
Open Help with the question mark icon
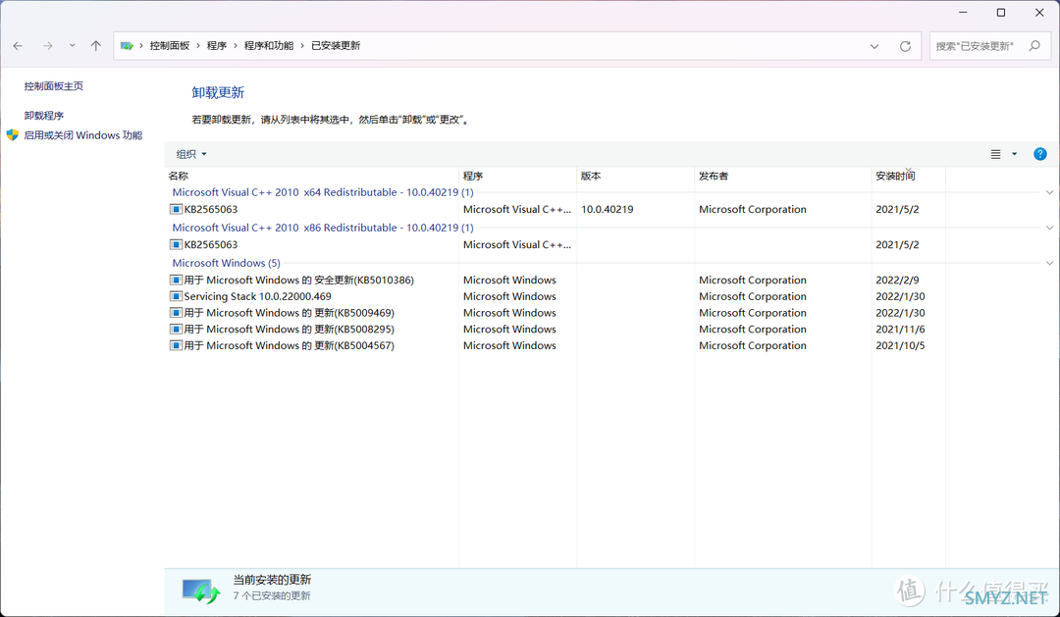[x=1040, y=154]
